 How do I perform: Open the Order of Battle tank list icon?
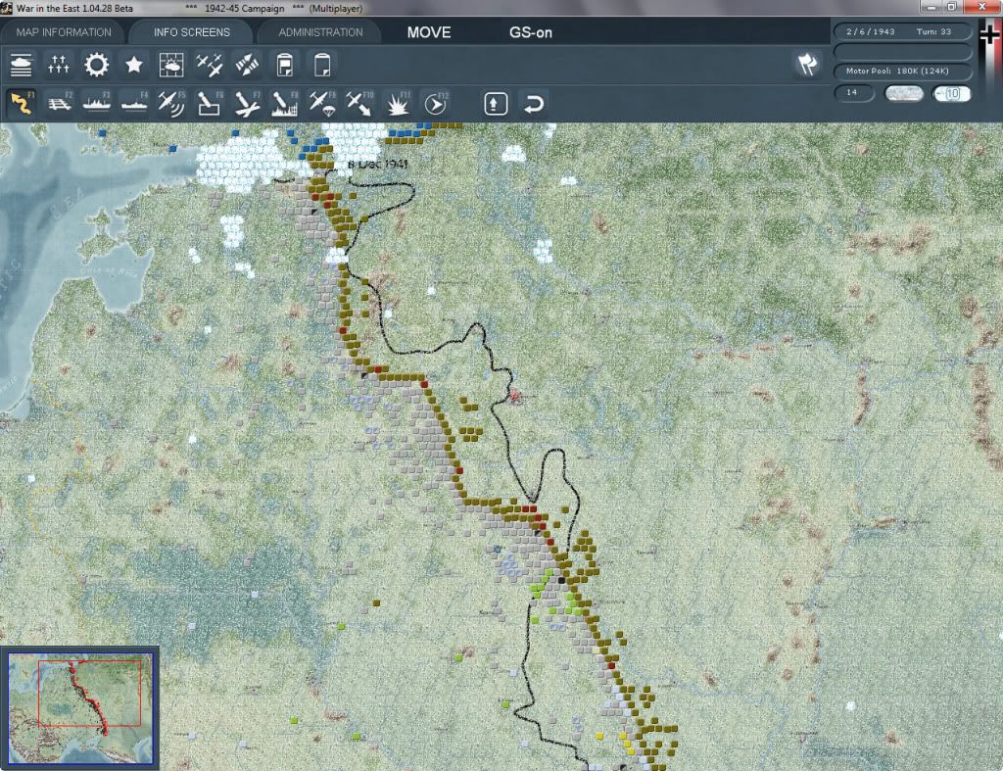22,66
